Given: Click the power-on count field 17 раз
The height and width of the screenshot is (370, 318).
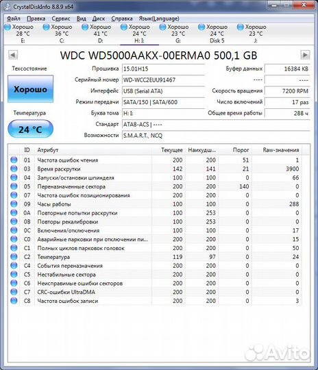Looking at the screenshot, I should coord(287,102).
